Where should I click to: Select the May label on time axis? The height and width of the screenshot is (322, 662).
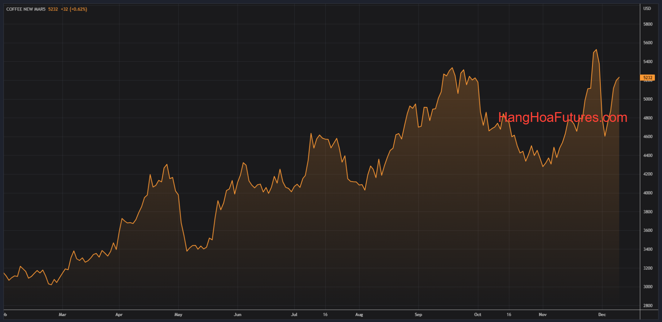(178, 314)
